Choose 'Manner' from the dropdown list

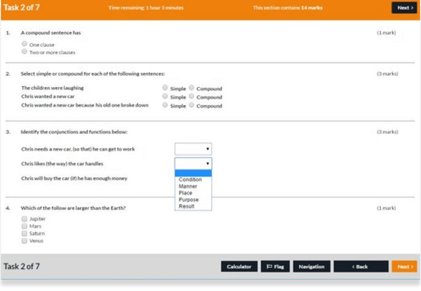(x=188, y=186)
